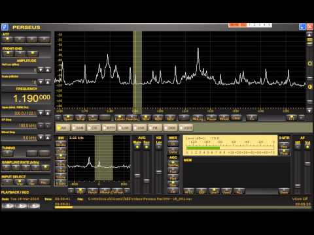Click the first button under the MEM panel

coord(189,191)
